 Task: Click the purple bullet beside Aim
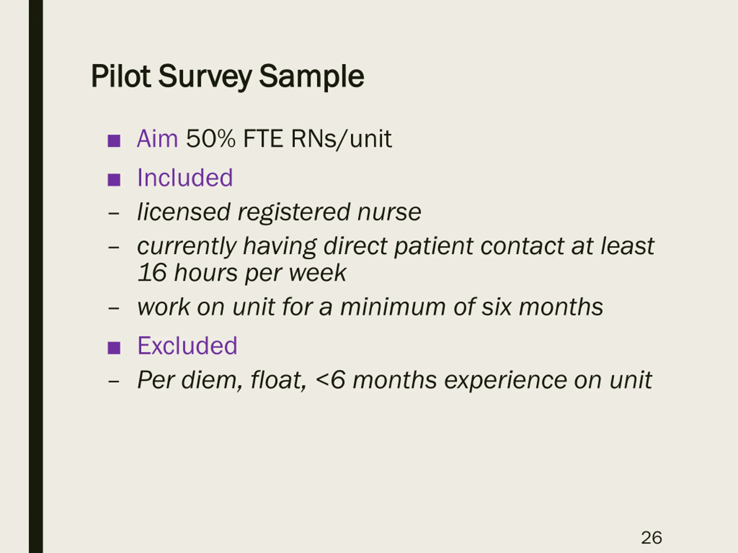click(114, 141)
